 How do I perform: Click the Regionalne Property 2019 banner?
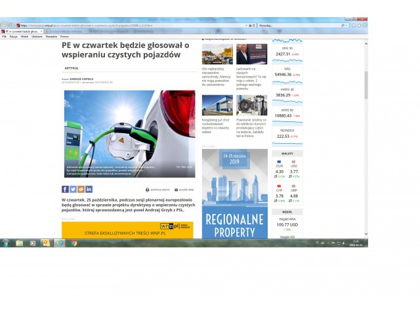pos(234,194)
